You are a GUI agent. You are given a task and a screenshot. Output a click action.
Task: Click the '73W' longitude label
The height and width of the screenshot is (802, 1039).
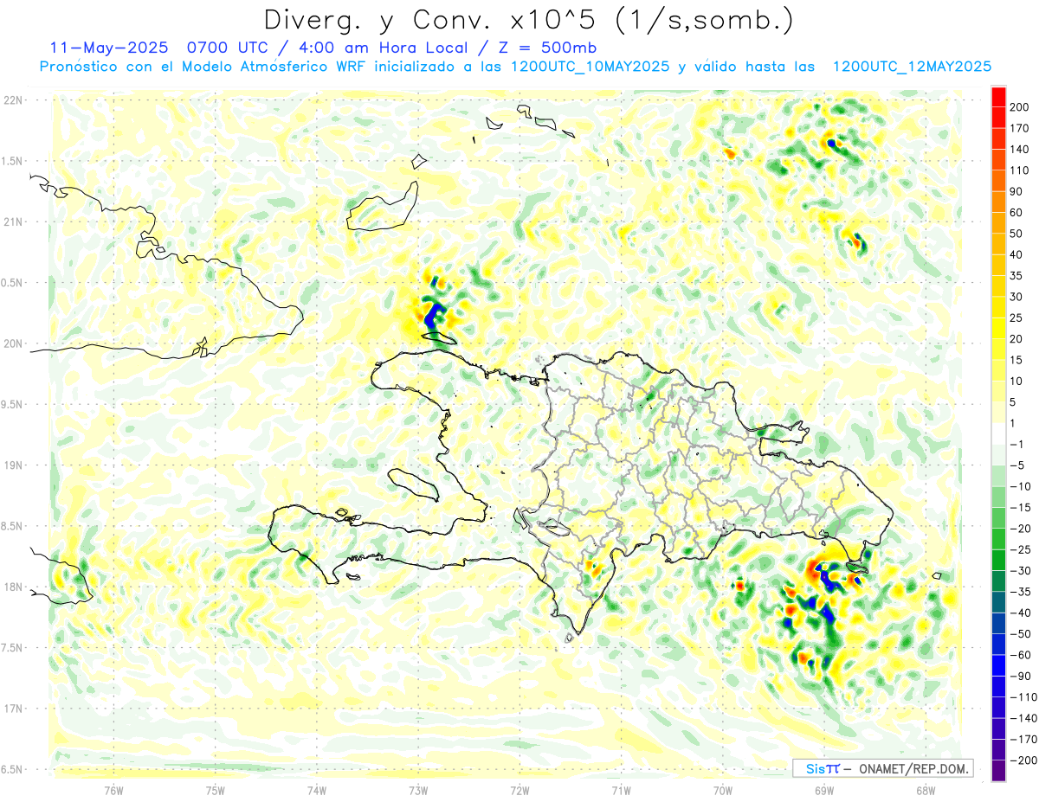coord(417,790)
